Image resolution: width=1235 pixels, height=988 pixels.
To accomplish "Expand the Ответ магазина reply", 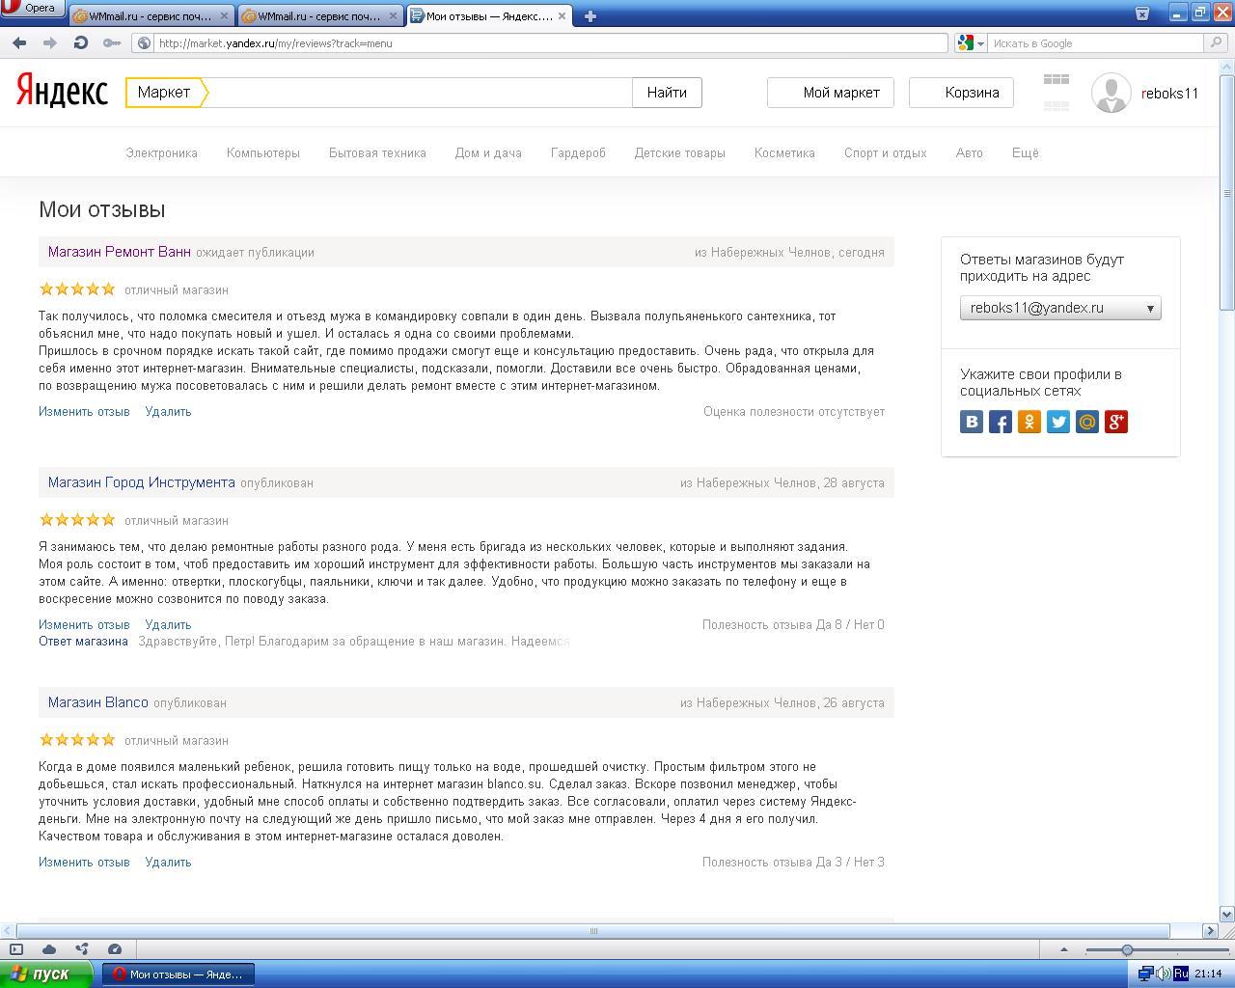I will point(83,641).
